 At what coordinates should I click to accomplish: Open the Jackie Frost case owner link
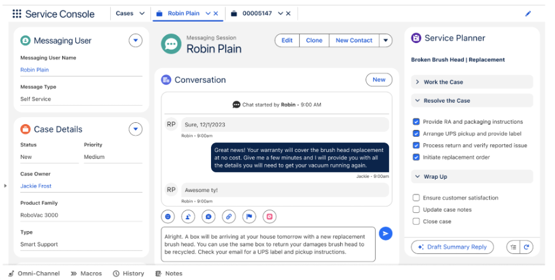coord(35,186)
